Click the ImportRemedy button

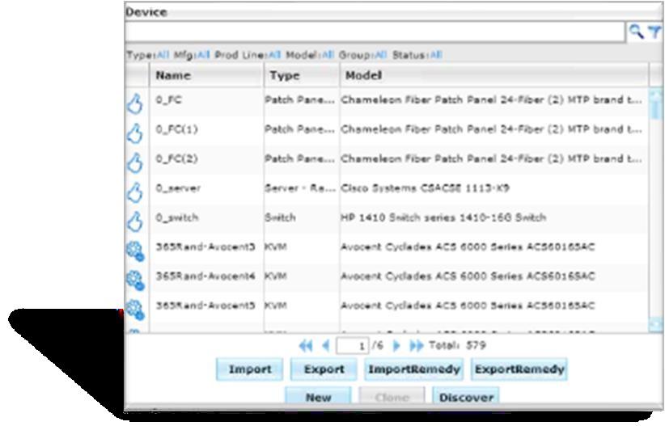[414, 369]
